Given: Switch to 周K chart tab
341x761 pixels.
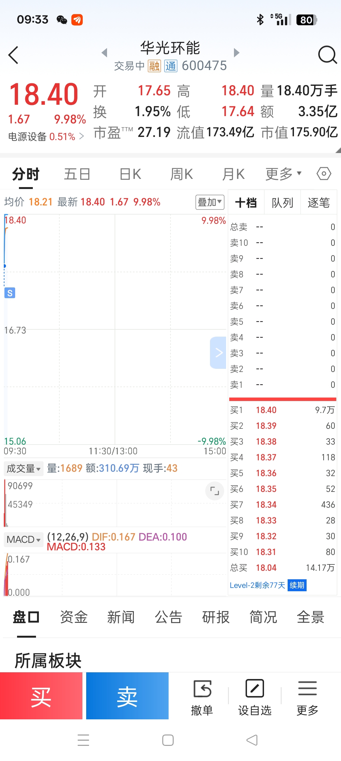Looking at the screenshot, I should coord(182,174).
